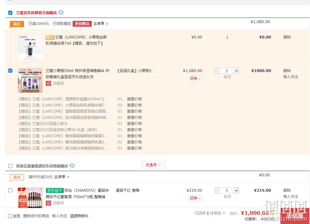
Task: Click the quantity field for 兰蔻小黑瓶50ml
Action: click(x=227, y=71)
